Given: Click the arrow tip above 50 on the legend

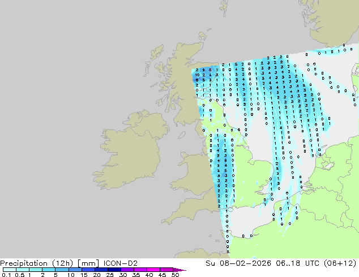Looking at the screenshot, I should [179, 270].
